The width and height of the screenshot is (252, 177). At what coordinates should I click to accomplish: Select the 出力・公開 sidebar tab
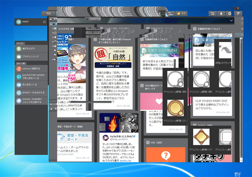point(21,63)
